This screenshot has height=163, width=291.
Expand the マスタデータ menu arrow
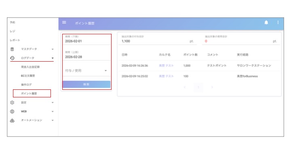coord(53,49)
